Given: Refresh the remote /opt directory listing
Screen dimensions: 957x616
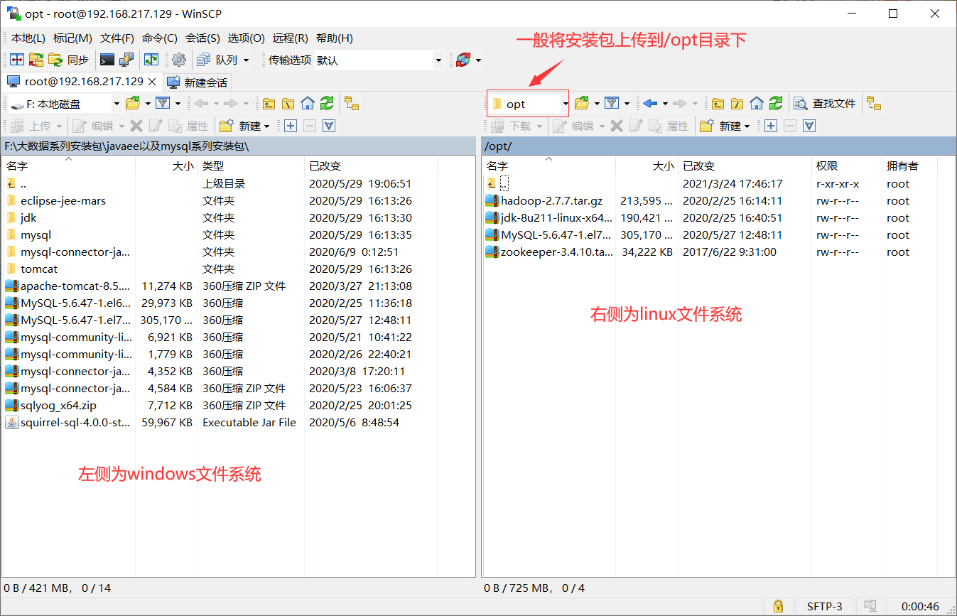Looking at the screenshot, I should click(x=776, y=104).
